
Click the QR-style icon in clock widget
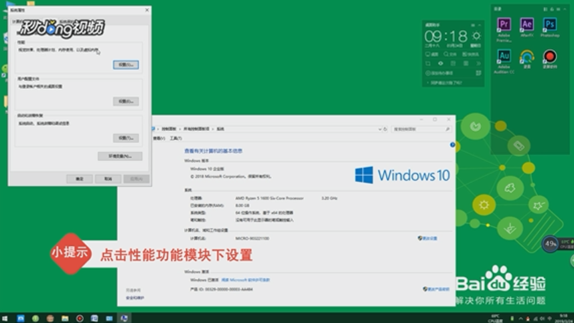click(x=478, y=73)
